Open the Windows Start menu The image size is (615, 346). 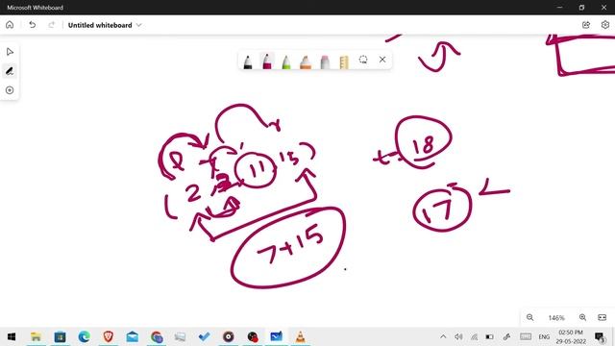point(12,336)
